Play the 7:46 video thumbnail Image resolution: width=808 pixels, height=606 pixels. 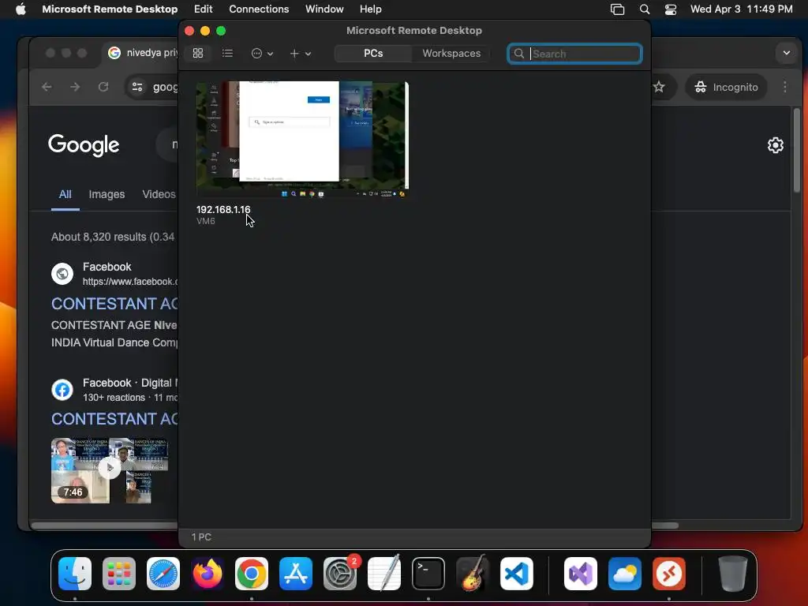pyautogui.click(x=109, y=470)
